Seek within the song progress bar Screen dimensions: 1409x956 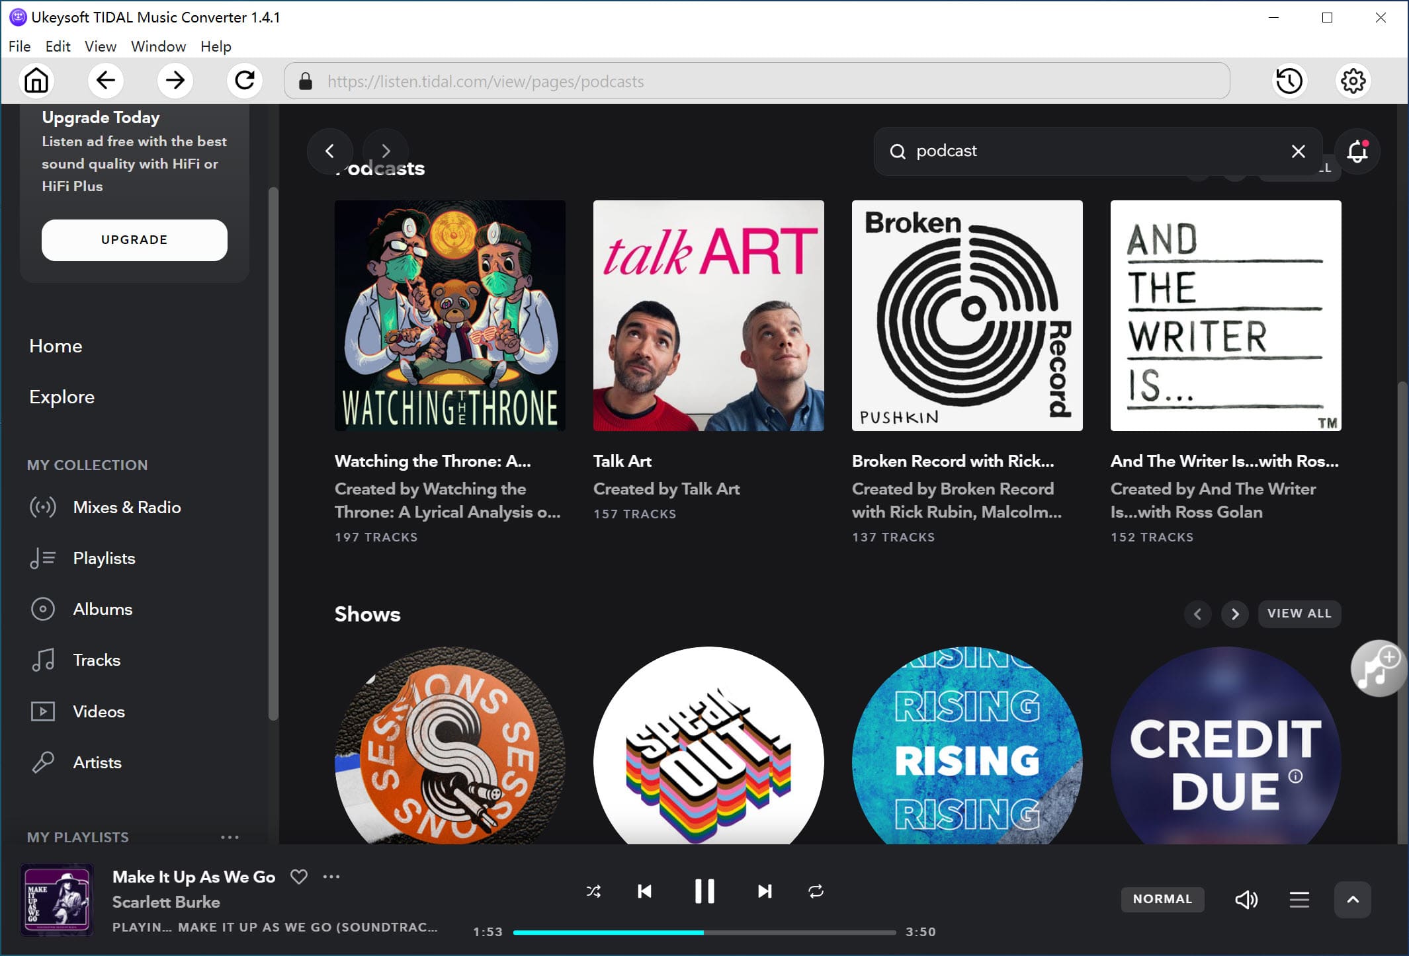[704, 932]
